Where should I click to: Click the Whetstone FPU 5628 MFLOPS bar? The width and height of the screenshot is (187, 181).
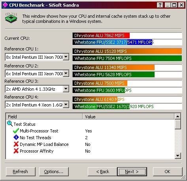tap(127, 75)
